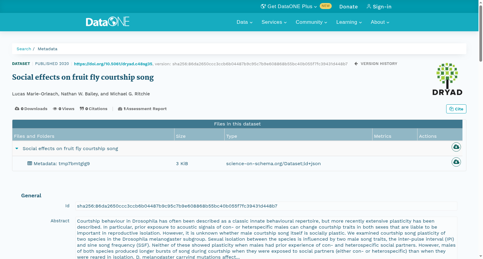
Task: Click the 'Files in this dataset' header
Action: [x=237, y=124]
